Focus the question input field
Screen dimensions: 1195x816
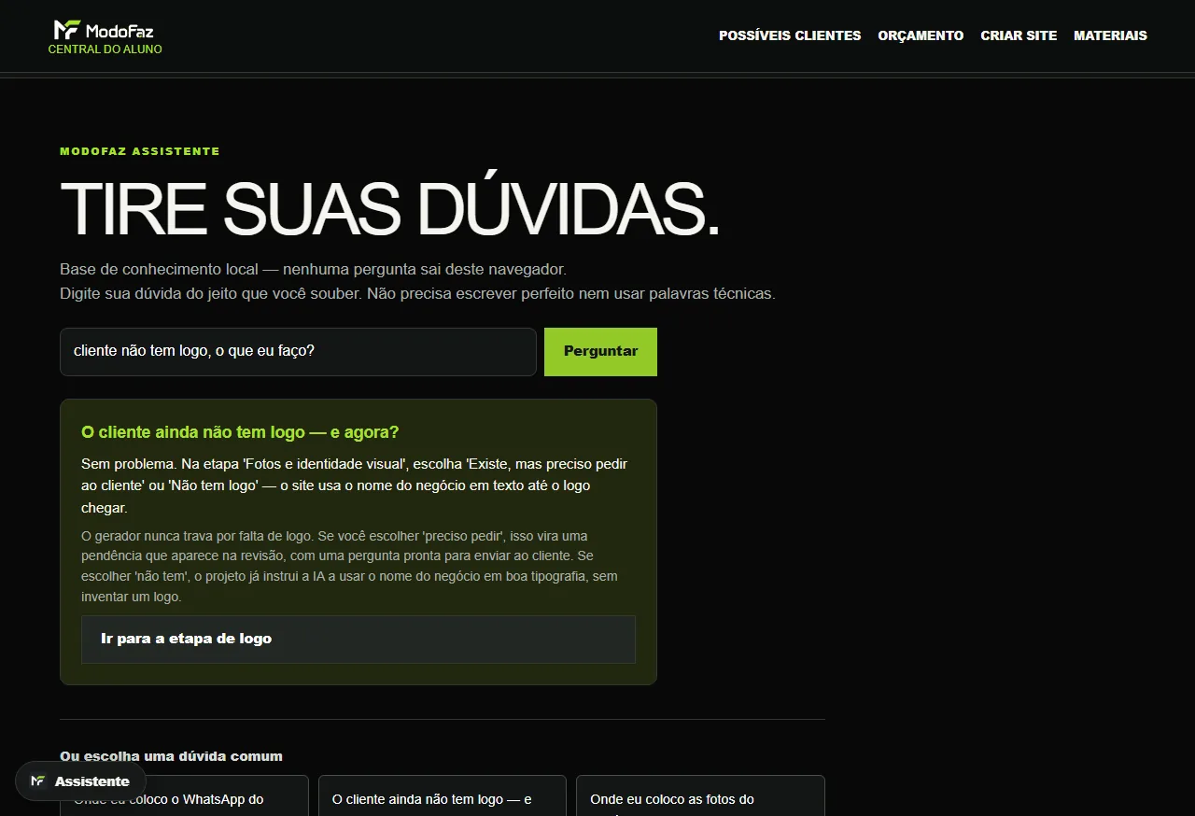tap(298, 351)
